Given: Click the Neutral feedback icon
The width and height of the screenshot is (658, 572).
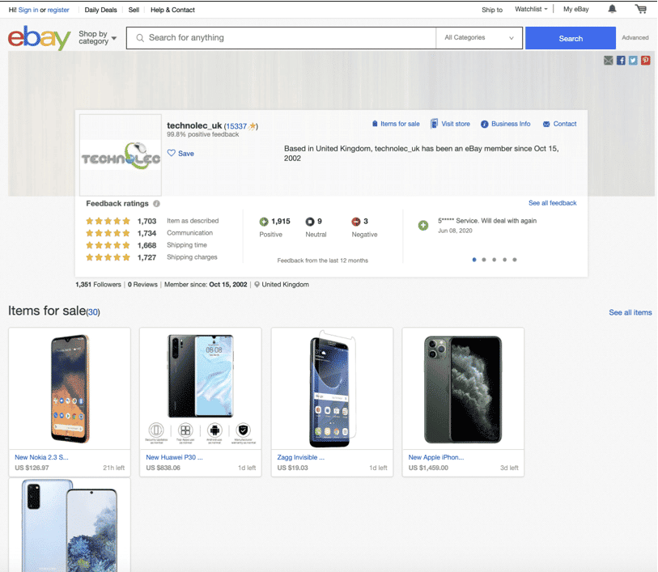Looking at the screenshot, I should (x=310, y=222).
